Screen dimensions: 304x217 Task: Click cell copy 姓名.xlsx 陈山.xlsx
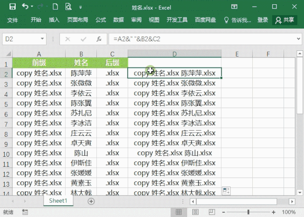pyautogui.click(x=174, y=153)
